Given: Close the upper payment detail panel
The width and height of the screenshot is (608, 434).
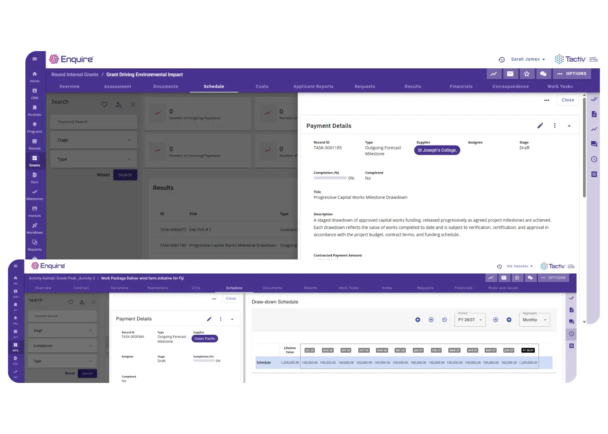Looking at the screenshot, I should pos(568,100).
